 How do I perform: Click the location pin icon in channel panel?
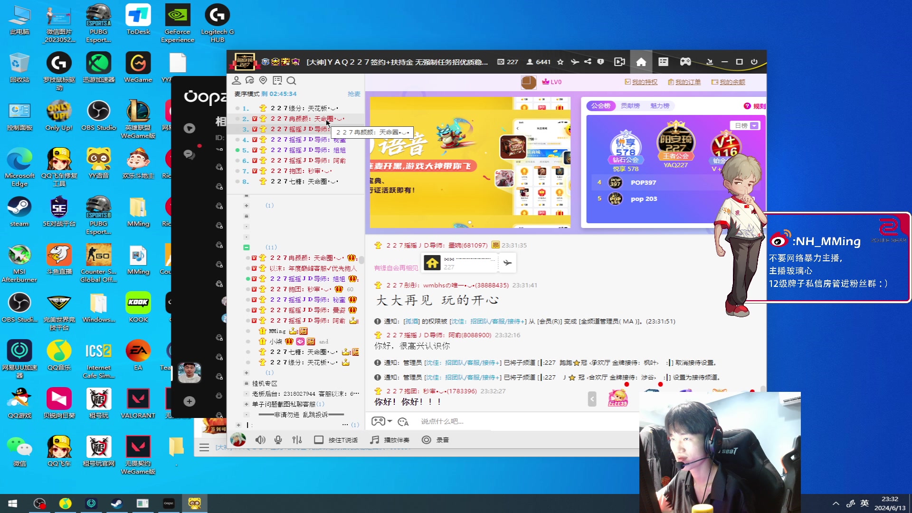coord(264,80)
